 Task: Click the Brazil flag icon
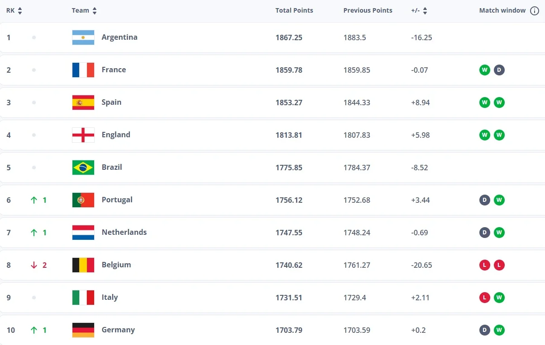point(83,168)
